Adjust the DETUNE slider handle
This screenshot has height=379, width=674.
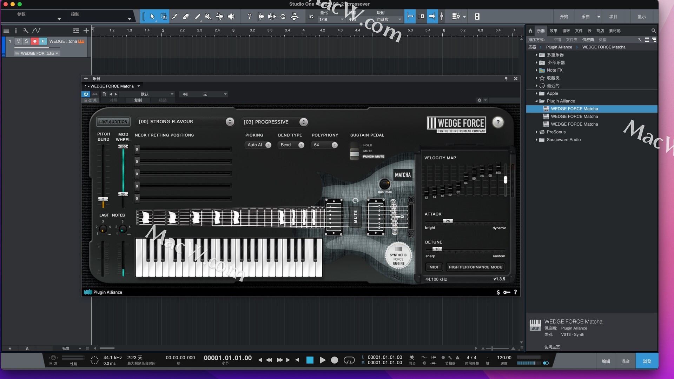pyautogui.click(x=437, y=249)
